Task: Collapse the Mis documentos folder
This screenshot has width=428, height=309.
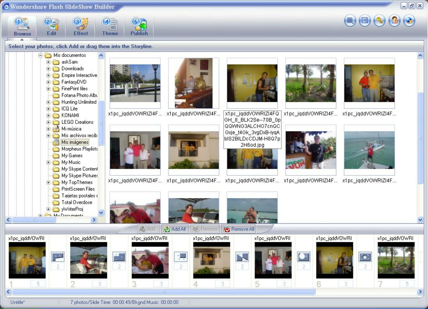Action: point(41,55)
